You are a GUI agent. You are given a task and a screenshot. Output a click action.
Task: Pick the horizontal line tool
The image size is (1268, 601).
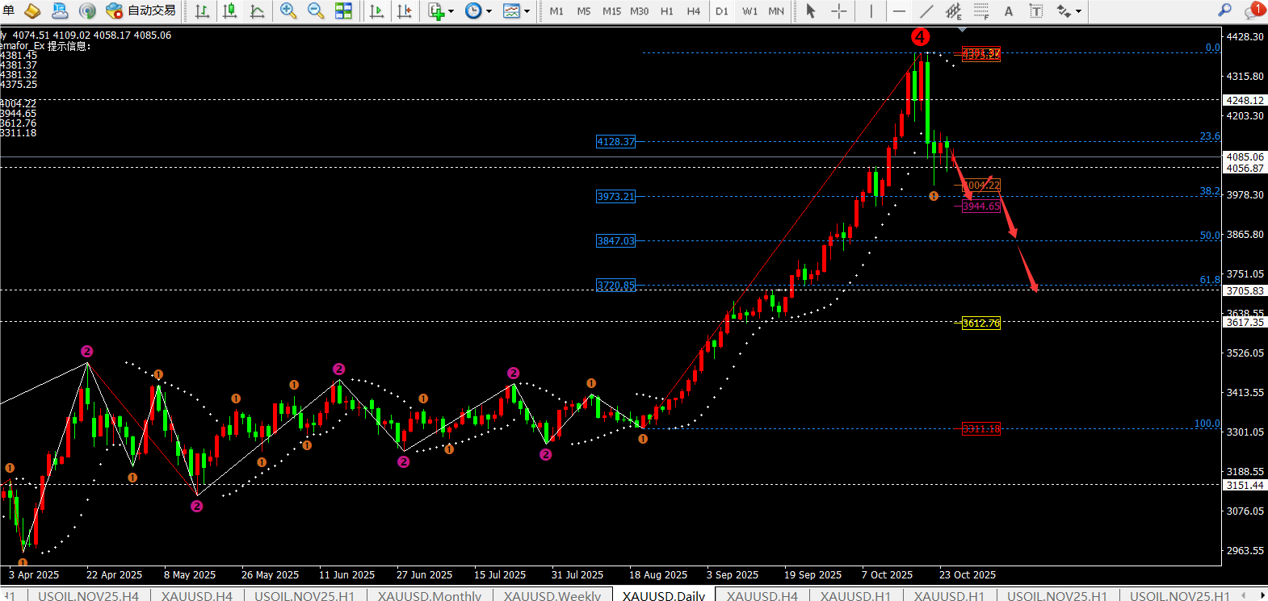[x=899, y=11]
